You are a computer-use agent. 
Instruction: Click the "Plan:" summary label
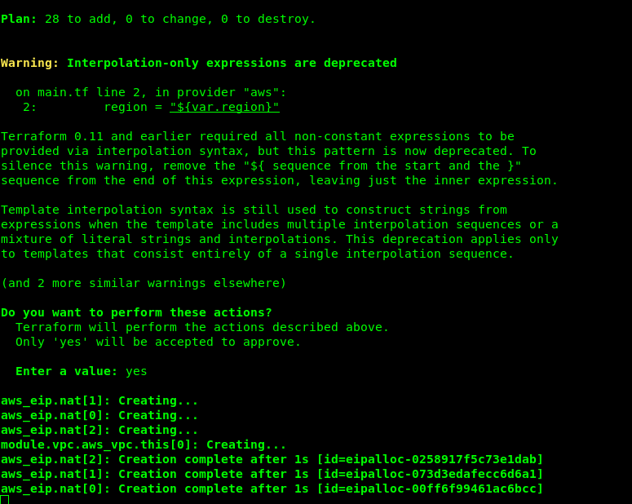(x=19, y=19)
